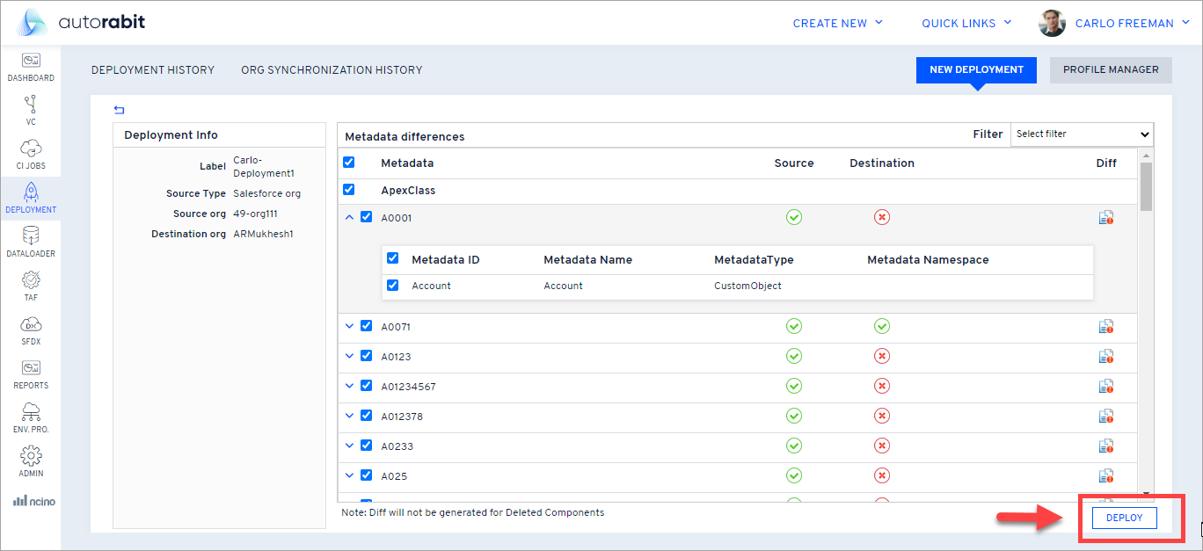Select the Dataloader sidebar icon

(31, 236)
